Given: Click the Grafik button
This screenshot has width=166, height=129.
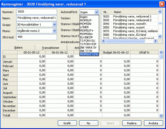Looking at the screenshot, I should click(67, 123).
